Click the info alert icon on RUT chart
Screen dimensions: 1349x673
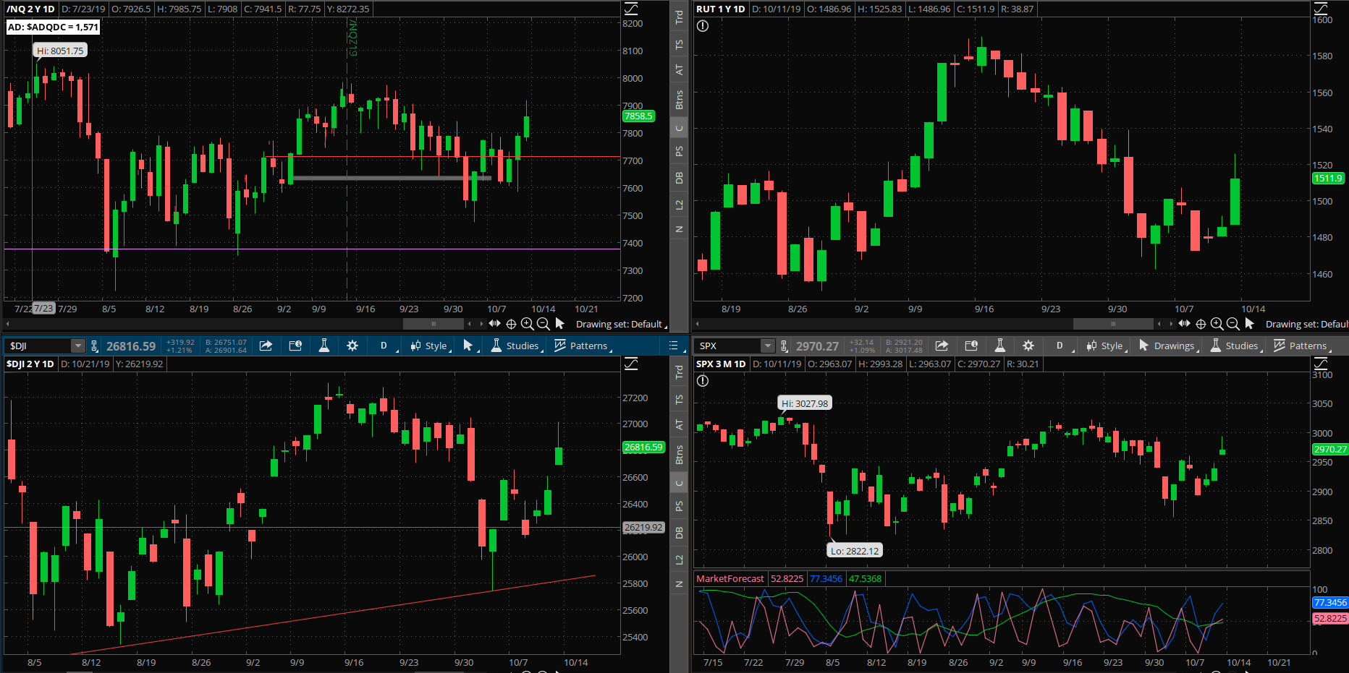point(703,26)
